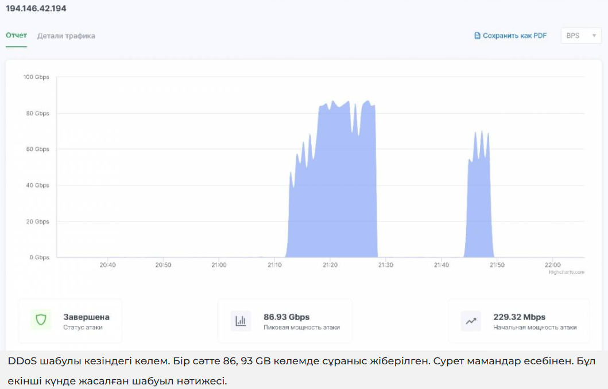The width and height of the screenshot is (608, 389).
Task: Switch to the Отчет tab
Action: click(x=17, y=36)
